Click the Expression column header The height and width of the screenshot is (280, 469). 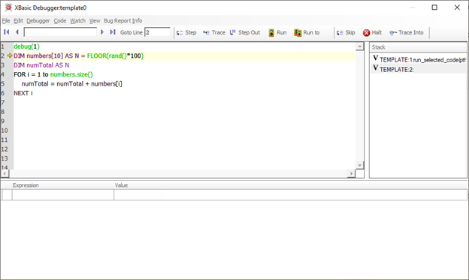coord(26,185)
